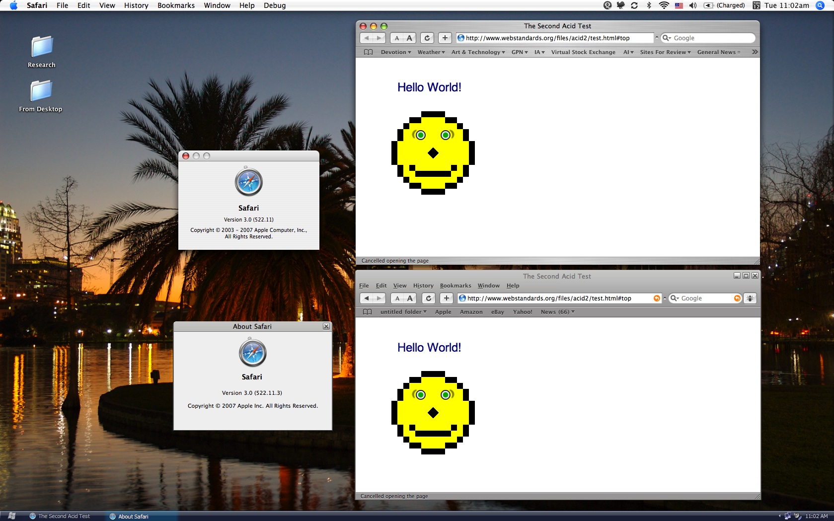The image size is (834, 521).
Task: Open the Debug menu in macOS menu bar
Action: (274, 5)
